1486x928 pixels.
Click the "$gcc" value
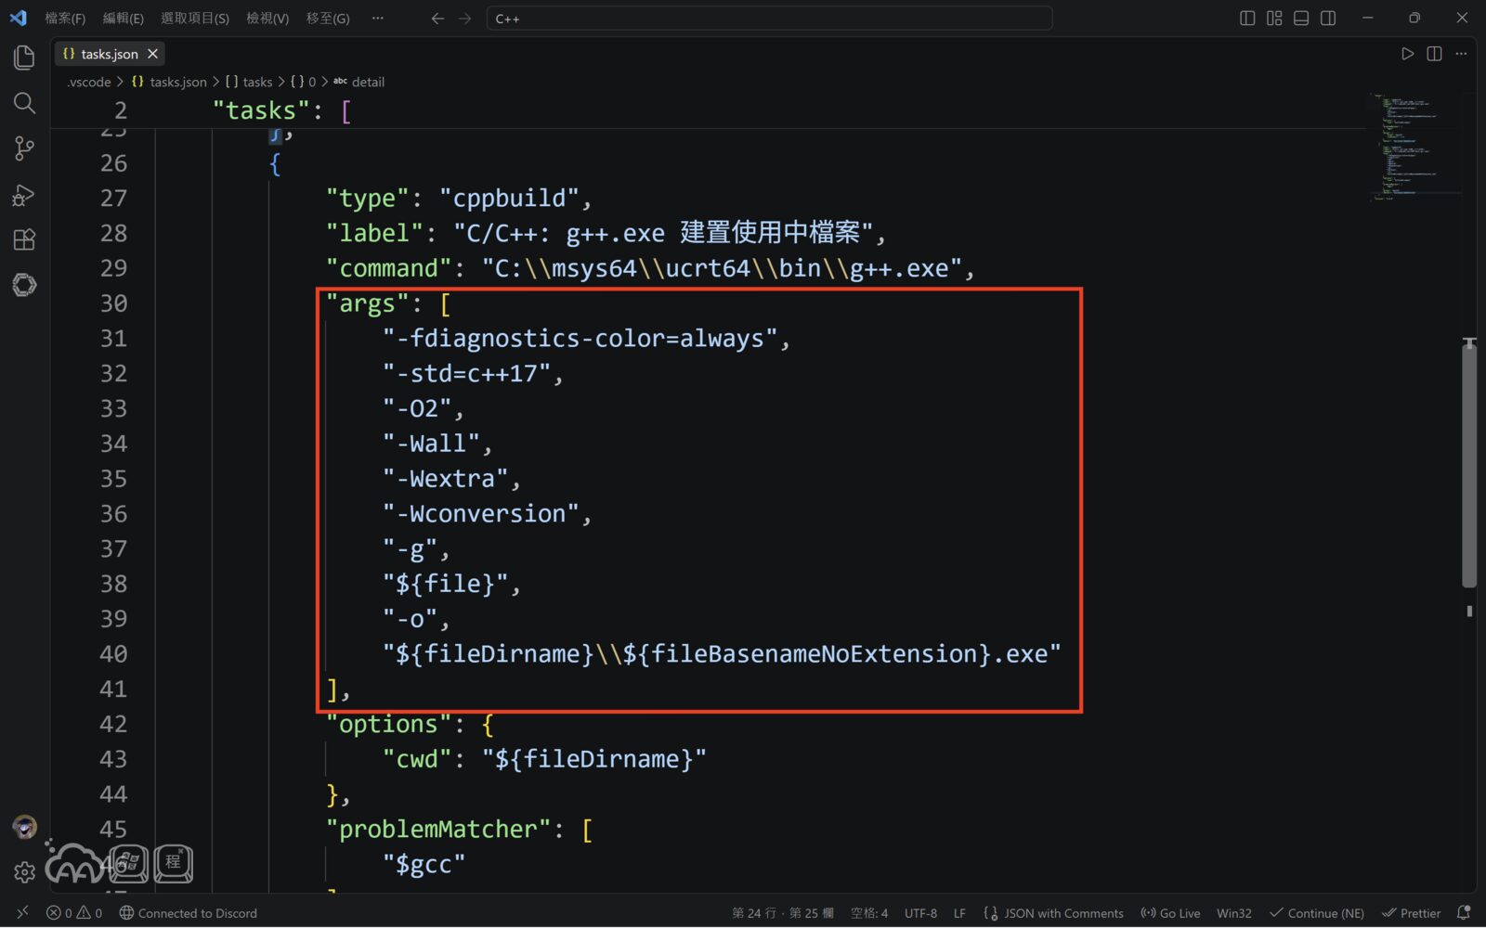pyautogui.click(x=424, y=865)
